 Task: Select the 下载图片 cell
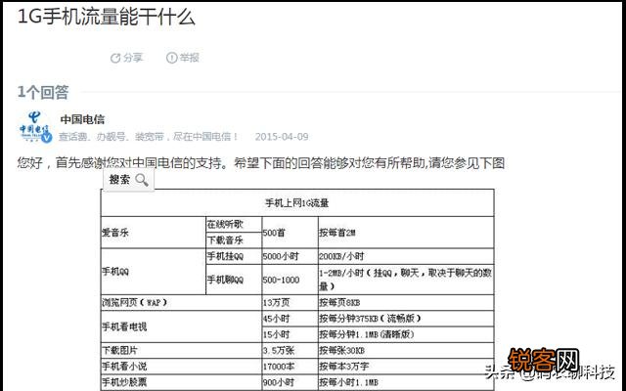[181, 350]
